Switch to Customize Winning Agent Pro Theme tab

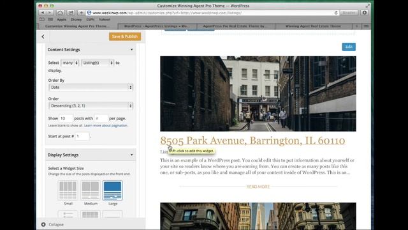(x=78, y=26)
